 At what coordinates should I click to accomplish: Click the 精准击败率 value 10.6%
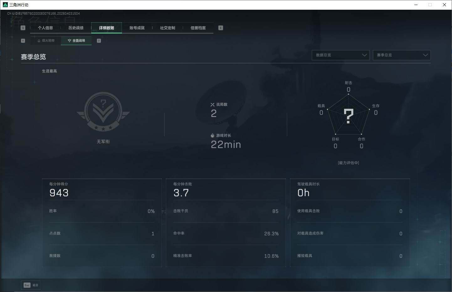(271, 256)
